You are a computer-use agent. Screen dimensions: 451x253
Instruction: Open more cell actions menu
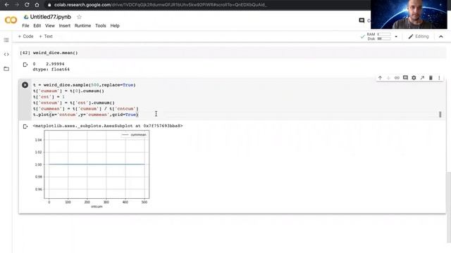pos(439,78)
